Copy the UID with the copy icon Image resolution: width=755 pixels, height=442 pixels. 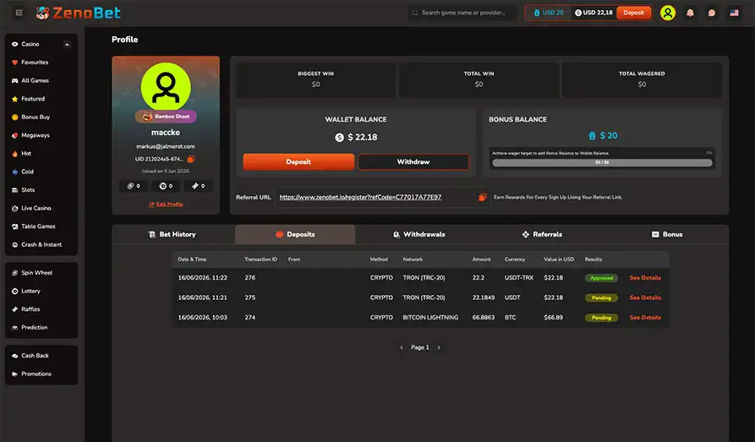coord(191,159)
